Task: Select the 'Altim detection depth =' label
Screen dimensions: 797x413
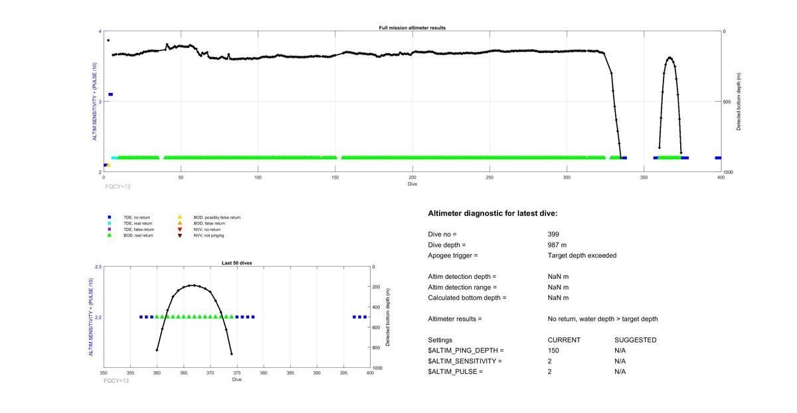Action: click(x=462, y=277)
